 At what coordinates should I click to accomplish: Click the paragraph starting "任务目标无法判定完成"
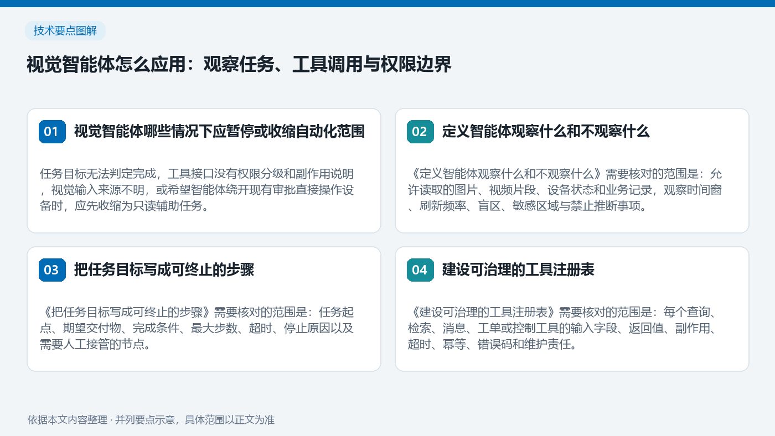pyautogui.click(x=197, y=190)
